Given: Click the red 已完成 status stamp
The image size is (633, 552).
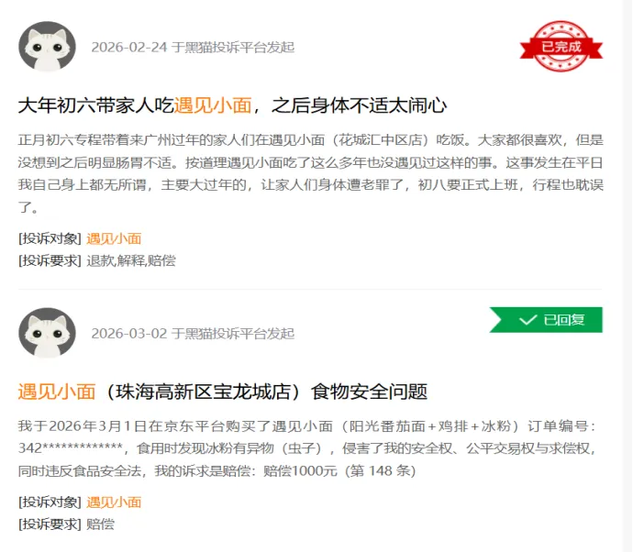Looking at the screenshot, I should 561,47.
